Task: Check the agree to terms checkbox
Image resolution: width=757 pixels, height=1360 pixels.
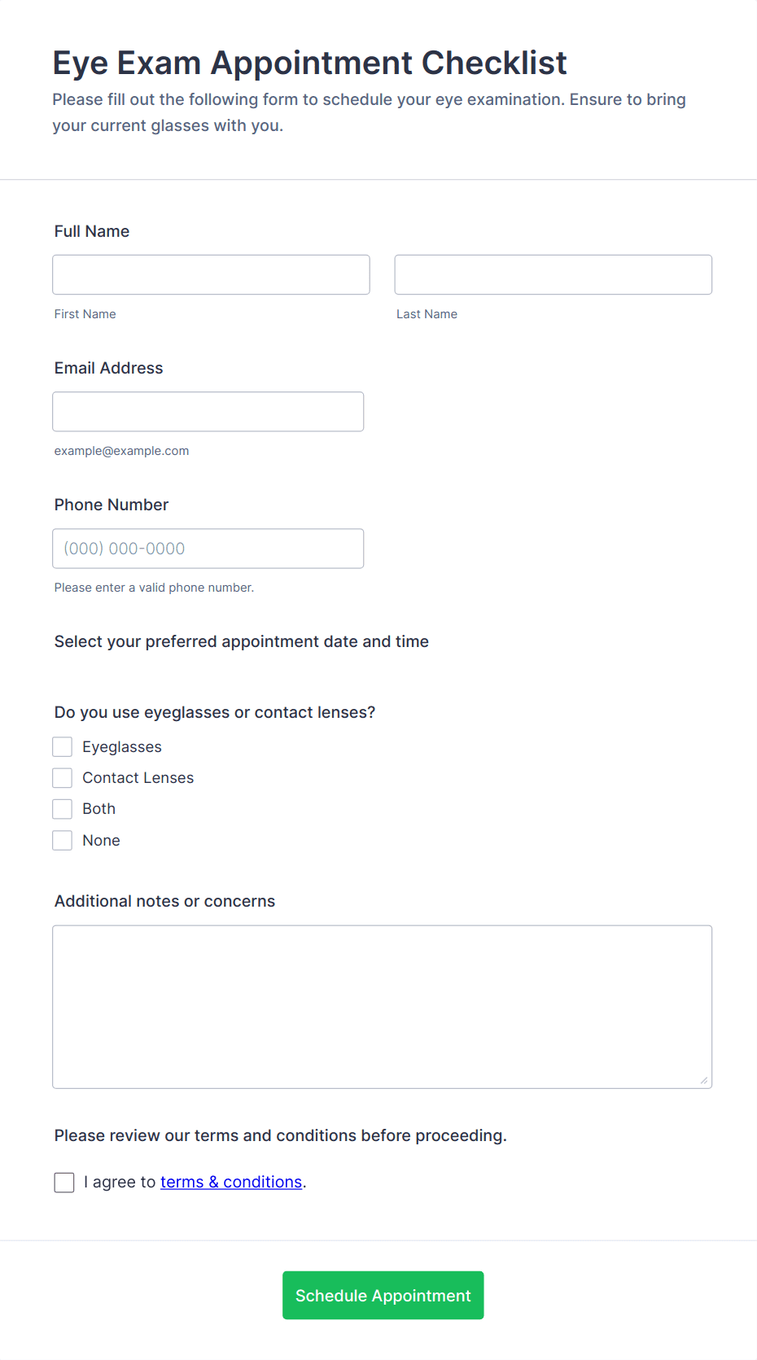Action: click(x=64, y=1182)
